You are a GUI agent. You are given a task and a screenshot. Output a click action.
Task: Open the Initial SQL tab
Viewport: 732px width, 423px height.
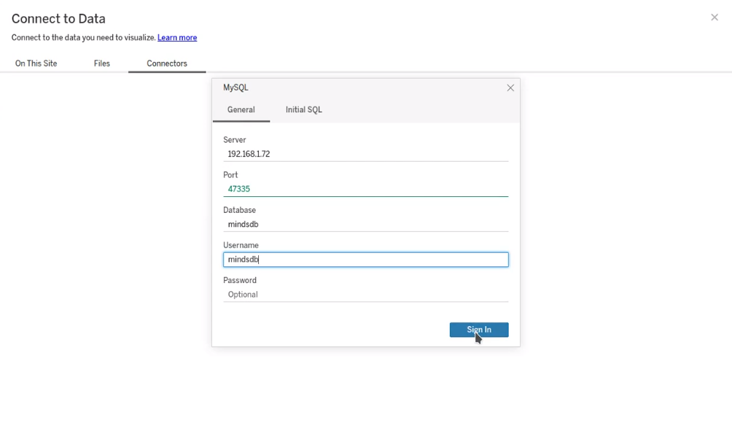pos(304,109)
